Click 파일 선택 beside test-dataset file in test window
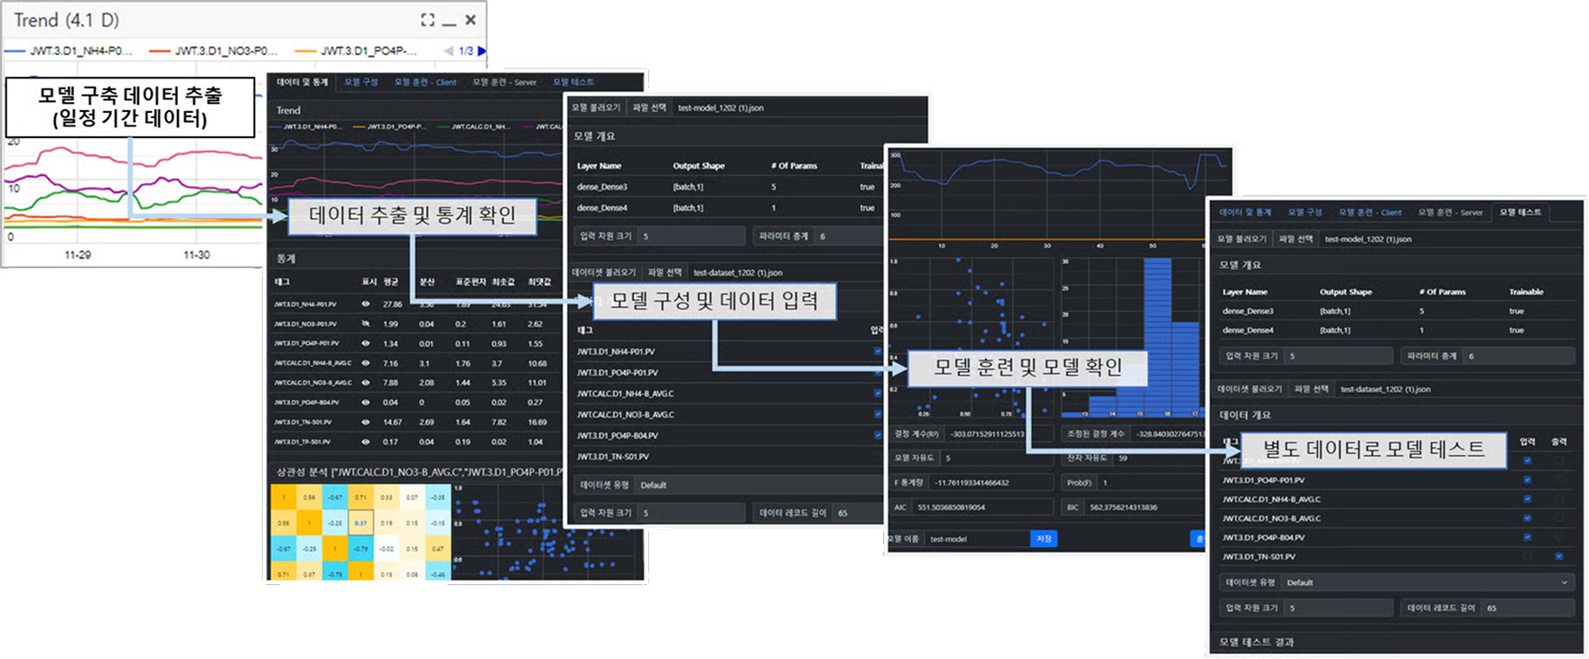The height and width of the screenshot is (659, 1589). (1311, 389)
